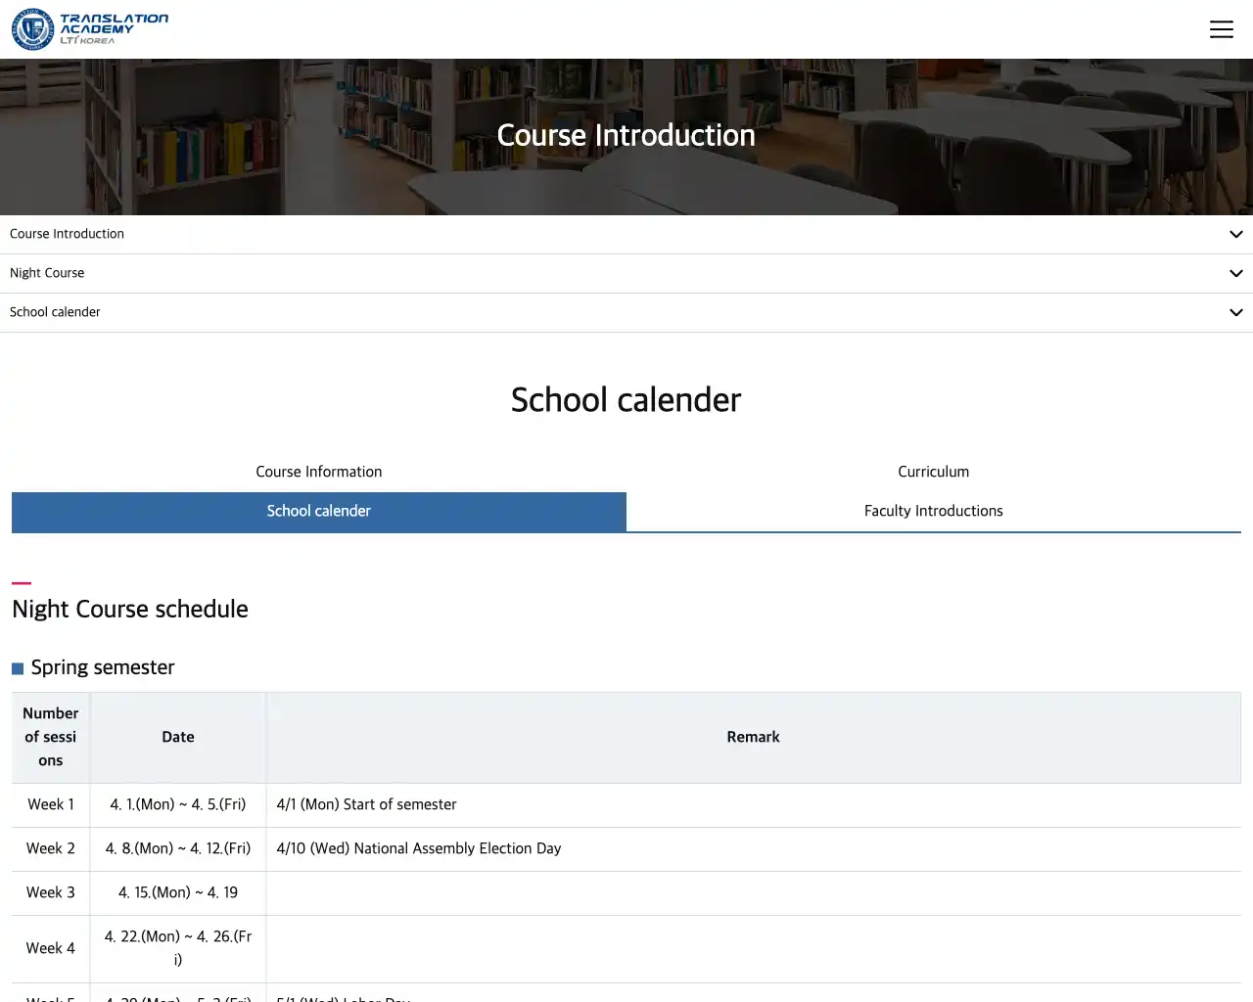Click the Translation Academy LTI Korea logo text
The width and height of the screenshot is (1253, 1002).
(x=114, y=28)
